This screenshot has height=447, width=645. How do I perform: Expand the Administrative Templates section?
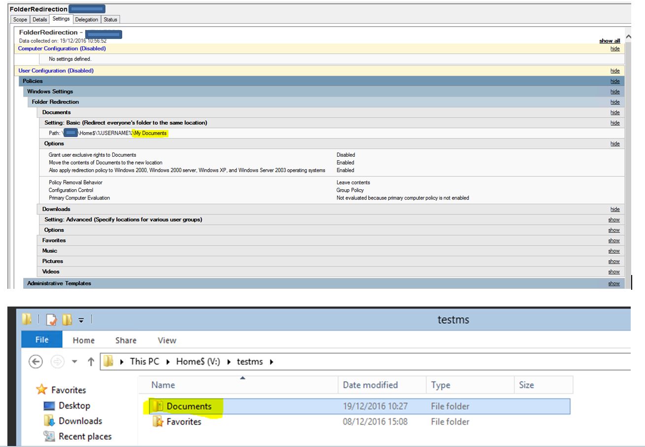tap(613, 283)
